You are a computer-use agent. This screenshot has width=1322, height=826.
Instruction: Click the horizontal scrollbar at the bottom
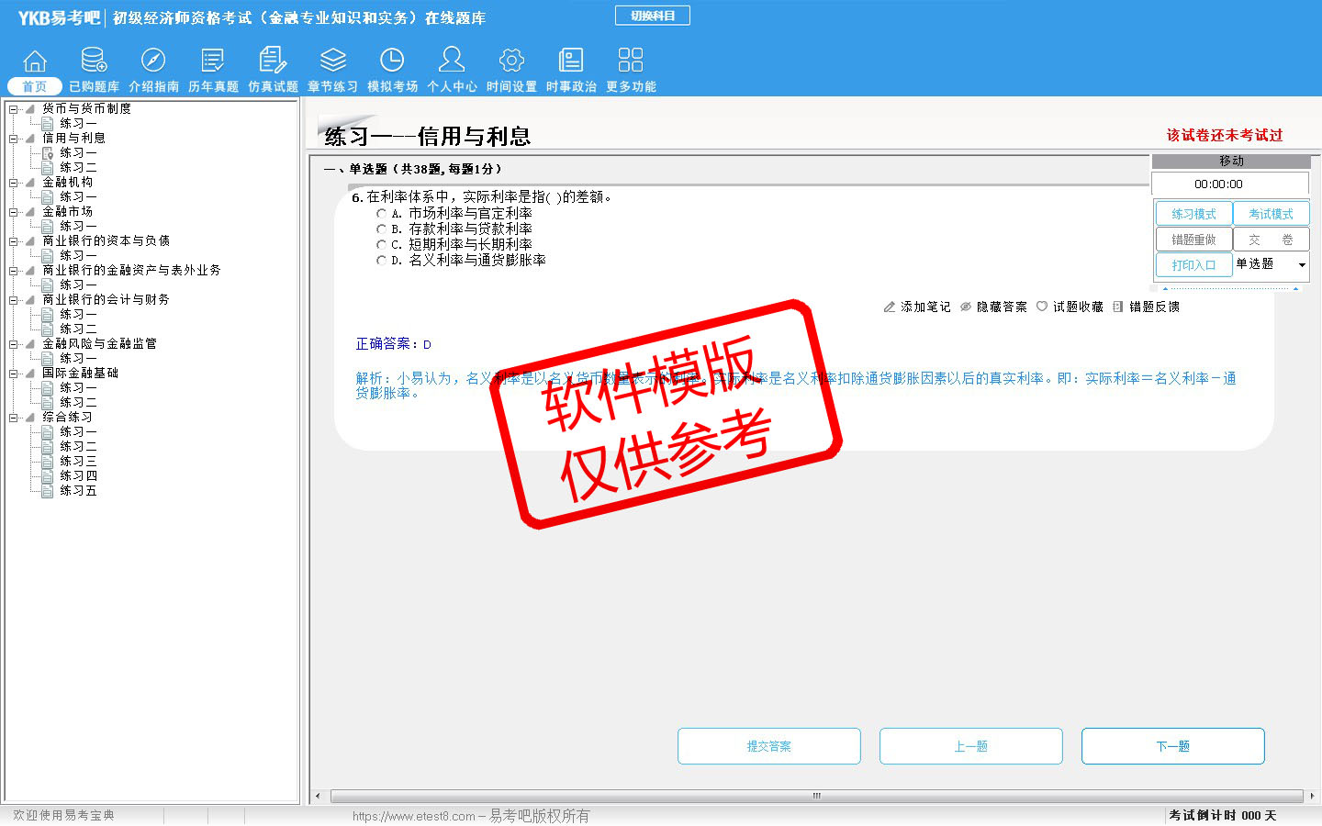click(x=815, y=796)
